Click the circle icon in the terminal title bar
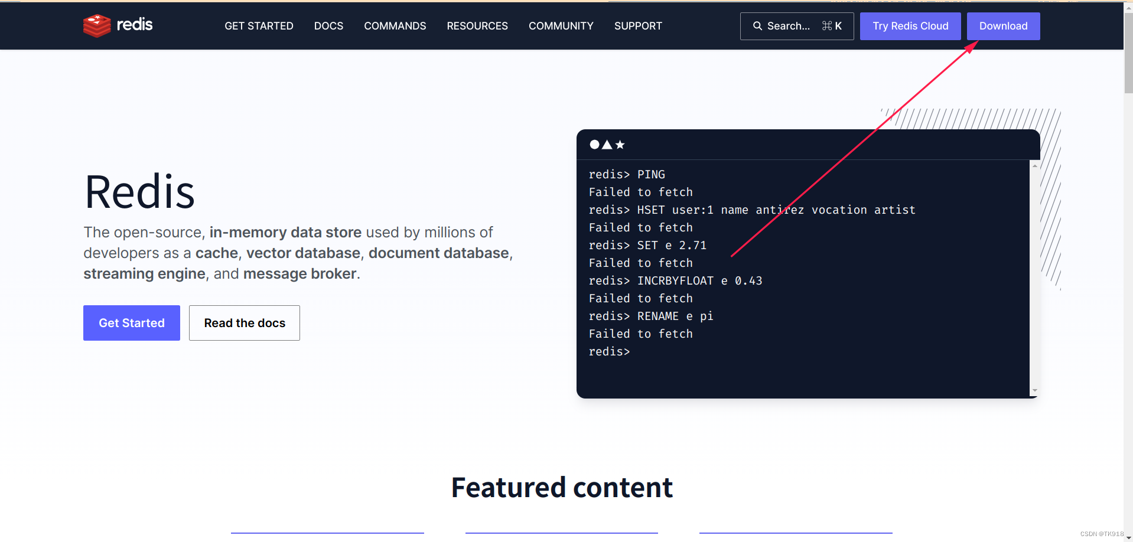This screenshot has height=542, width=1133. pos(594,145)
